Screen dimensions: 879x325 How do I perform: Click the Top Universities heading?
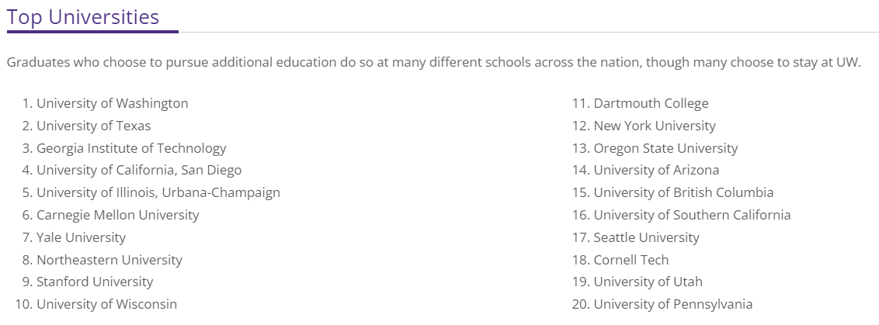pos(83,17)
